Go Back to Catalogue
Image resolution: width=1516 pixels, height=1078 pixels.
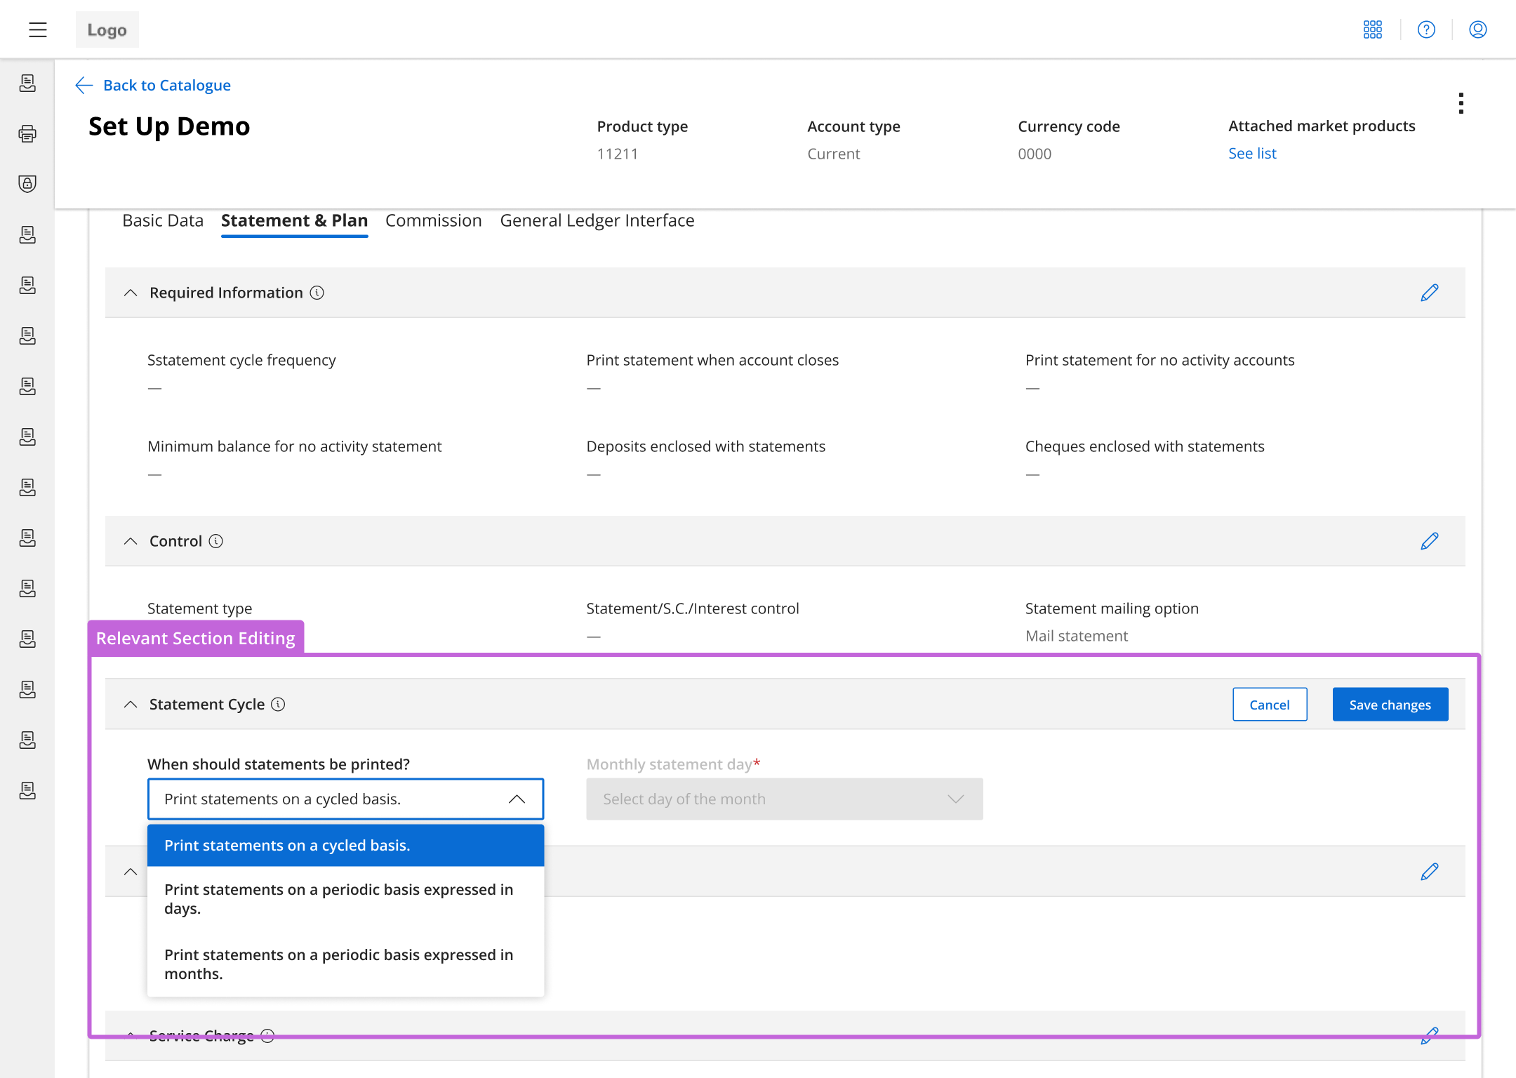[x=166, y=85]
